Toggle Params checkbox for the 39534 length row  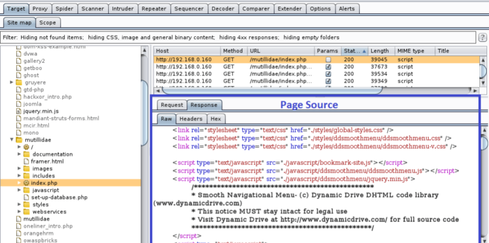[x=328, y=74]
